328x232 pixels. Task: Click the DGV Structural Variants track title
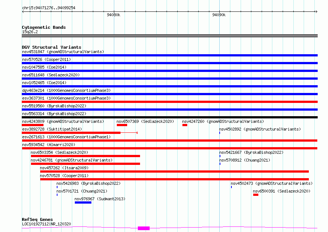pos(52,47)
